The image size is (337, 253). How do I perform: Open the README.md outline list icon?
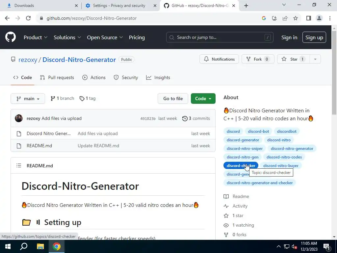tap(19, 165)
